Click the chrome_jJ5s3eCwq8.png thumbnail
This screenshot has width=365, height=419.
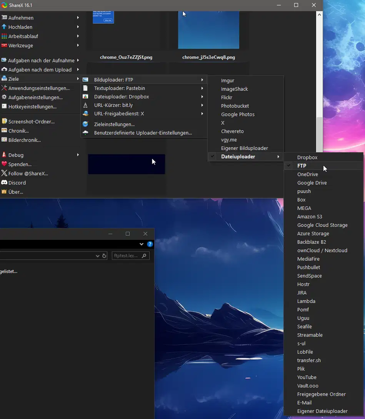point(208,30)
